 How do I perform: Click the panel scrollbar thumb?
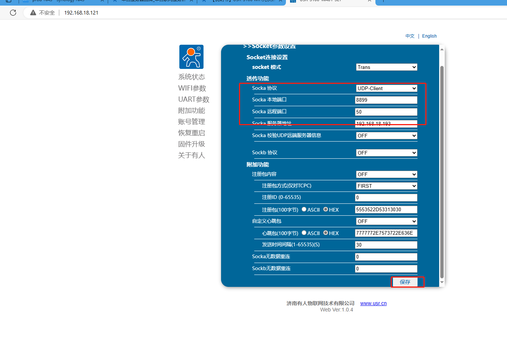[x=442, y=172]
